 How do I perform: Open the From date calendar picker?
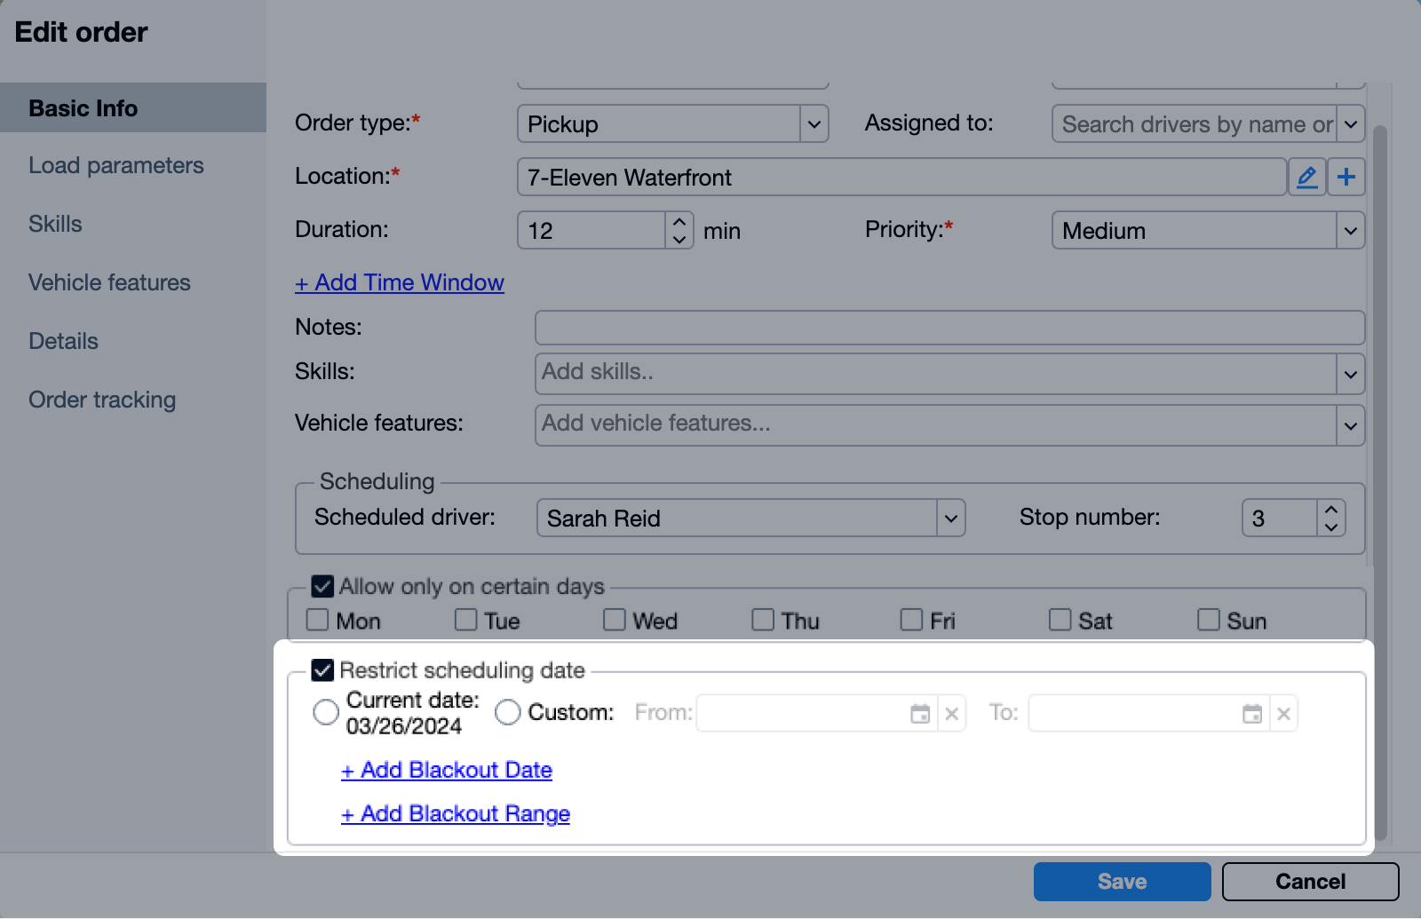(x=920, y=714)
